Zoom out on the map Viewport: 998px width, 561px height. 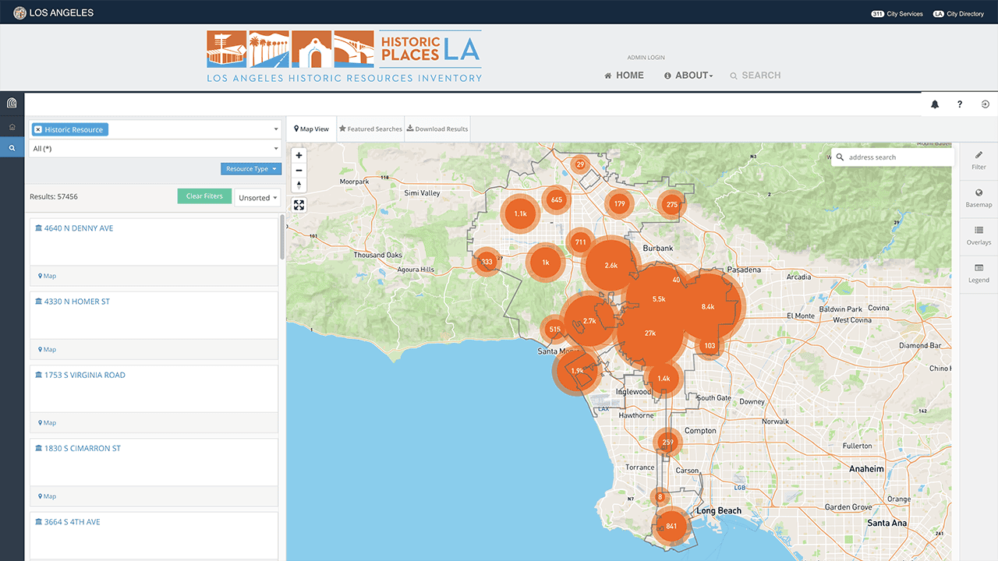(x=299, y=170)
